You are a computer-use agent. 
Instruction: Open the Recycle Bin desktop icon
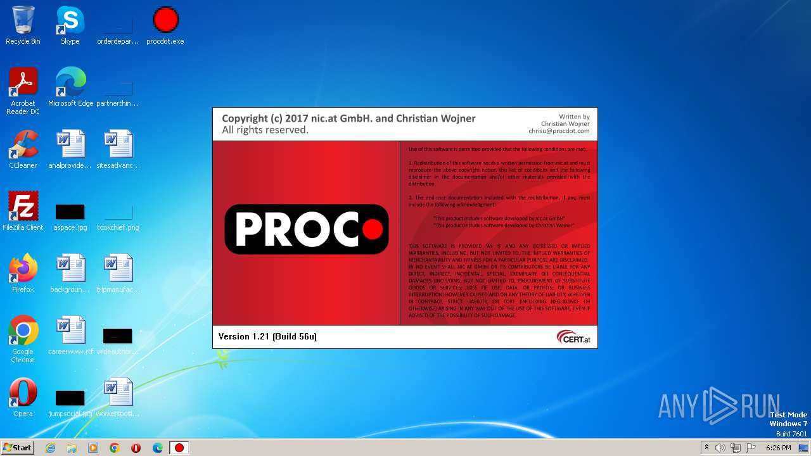point(23,25)
